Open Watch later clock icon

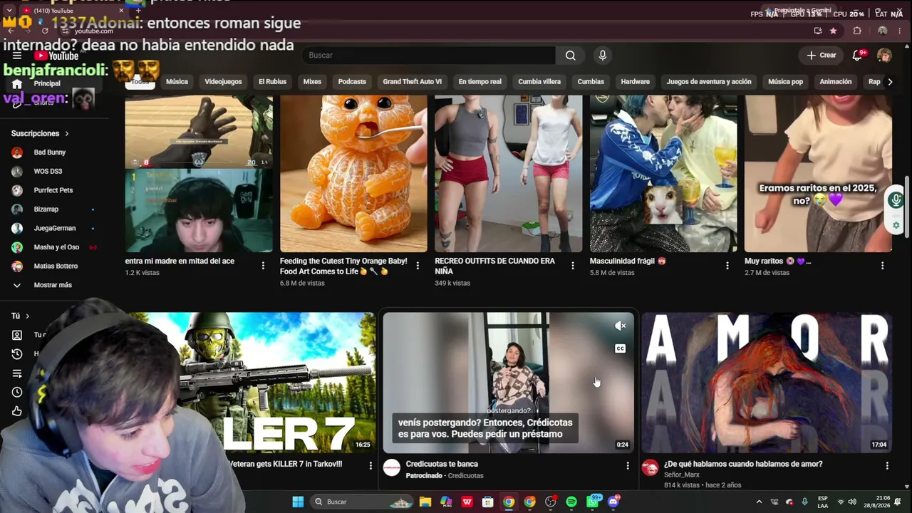[x=17, y=392]
